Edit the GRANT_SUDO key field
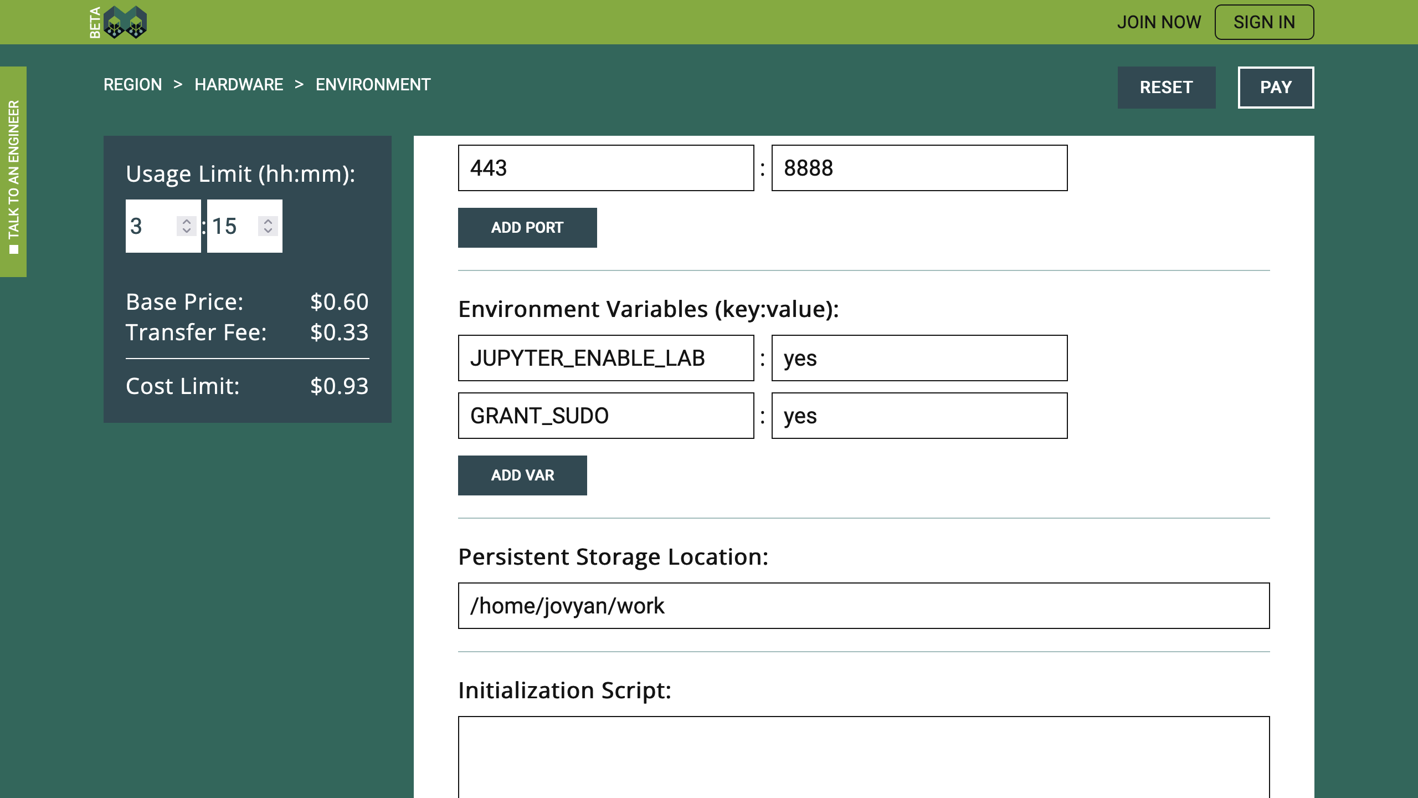The width and height of the screenshot is (1418, 798). pos(606,416)
